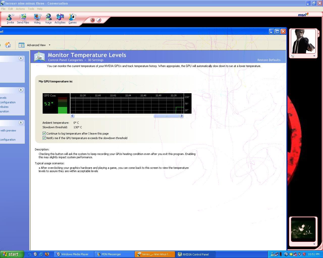The width and height of the screenshot is (323, 258).
Task: Click the temperature graph horizontal scrollbar thumb
Action: pyautogui.click(x=166, y=116)
